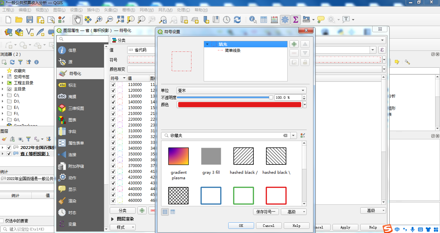
Task: Click Help in the symbol settings dialog
Action: tap(296, 226)
